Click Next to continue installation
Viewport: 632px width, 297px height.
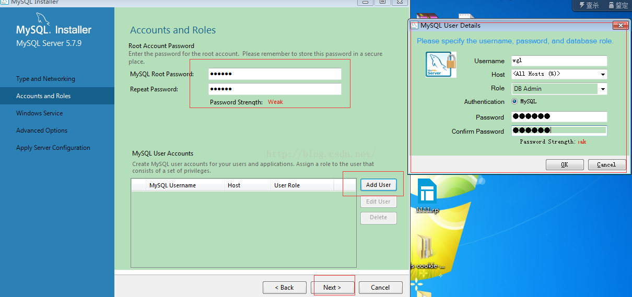[x=332, y=288]
